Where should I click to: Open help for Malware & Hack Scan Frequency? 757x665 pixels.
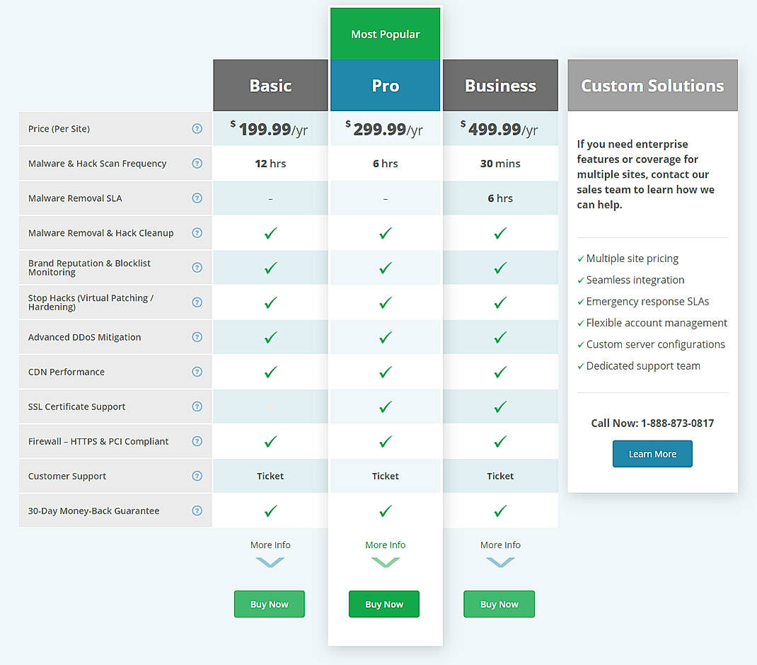[x=197, y=163]
